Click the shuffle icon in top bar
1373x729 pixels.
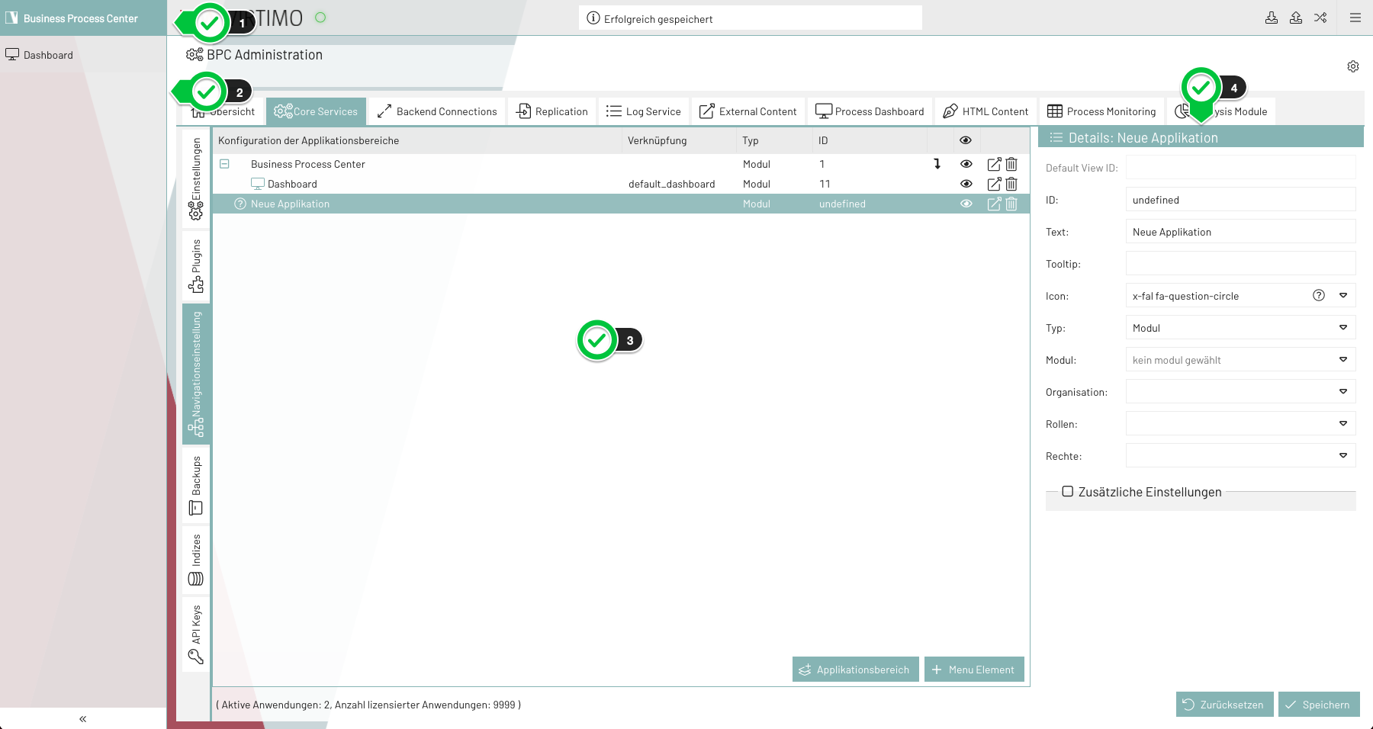pyautogui.click(x=1320, y=18)
